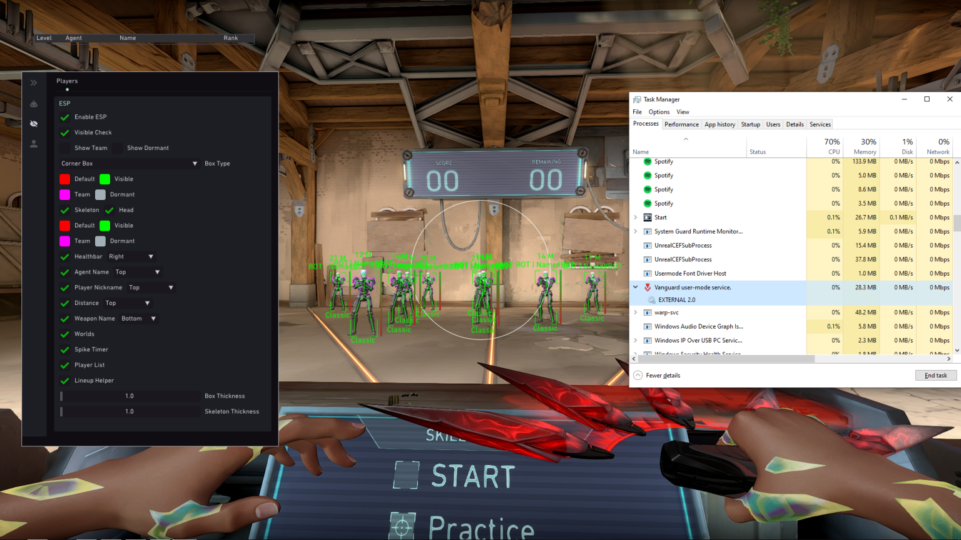The height and width of the screenshot is (540, 961).
Task: Pick the skeleton Team magenta swatch
Action: (x=64, y=241)
